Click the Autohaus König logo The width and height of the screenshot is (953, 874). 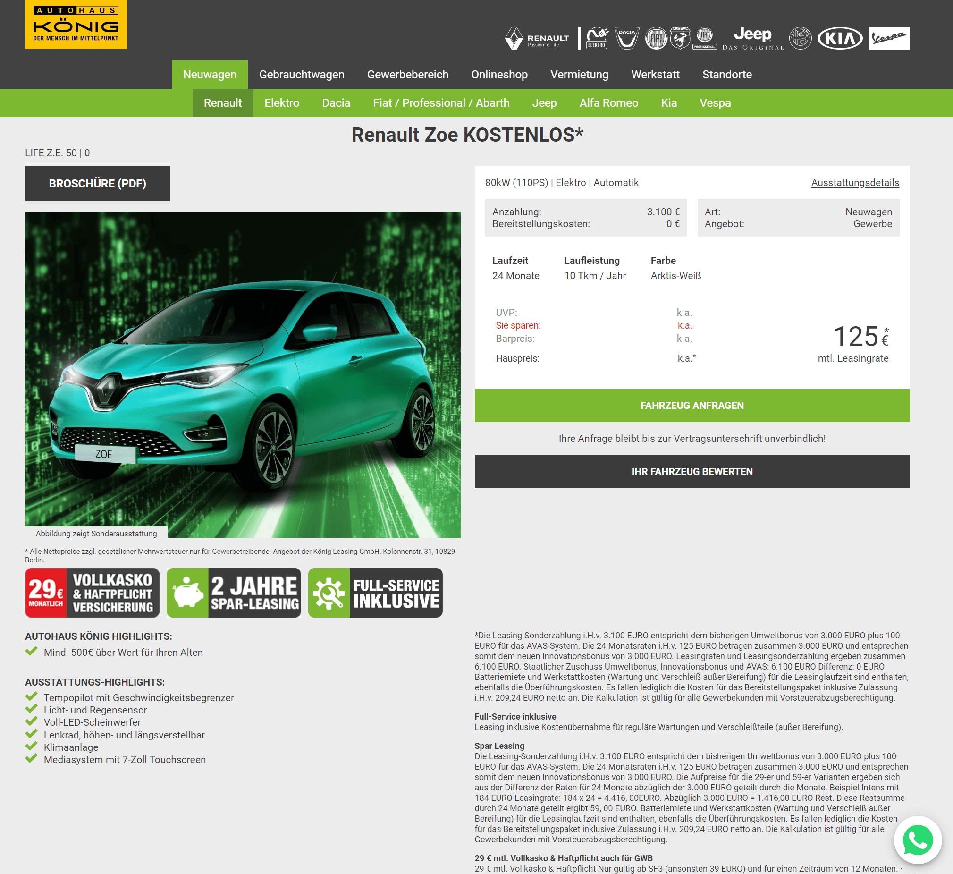[76, 25]
